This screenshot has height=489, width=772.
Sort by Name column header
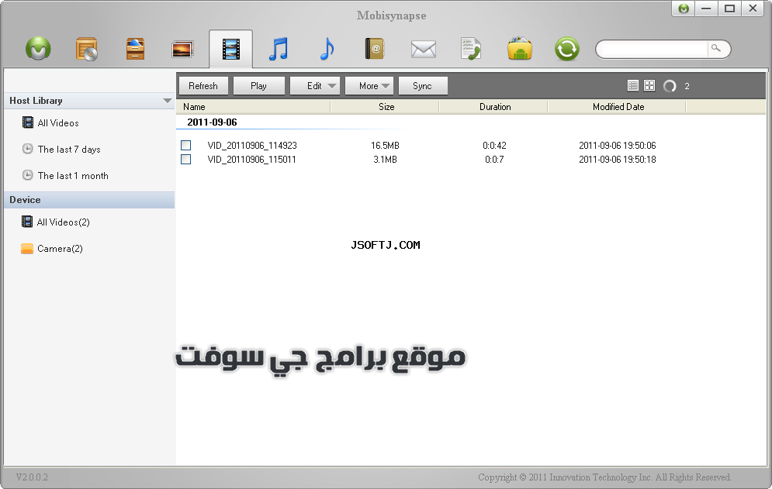click(x=194, y=107)
